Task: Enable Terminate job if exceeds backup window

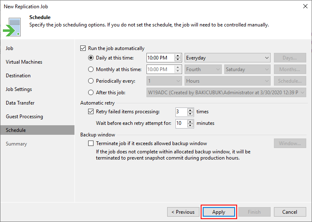Action: point(91,143)
